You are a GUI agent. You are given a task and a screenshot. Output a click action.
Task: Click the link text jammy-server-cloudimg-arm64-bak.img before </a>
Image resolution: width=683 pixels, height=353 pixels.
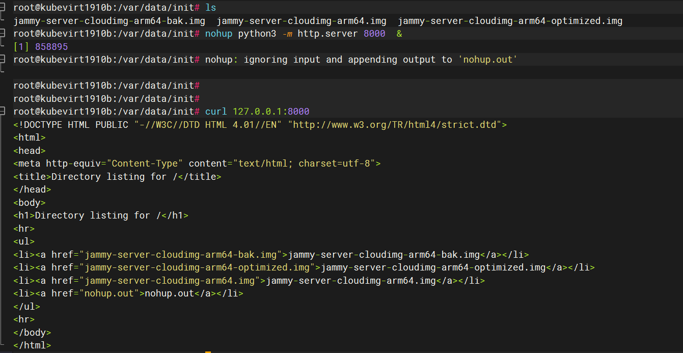point(384,254)
